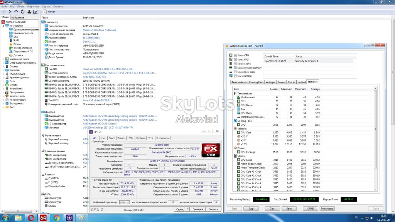Image resolution: width=395 pixels, height=222 pixels.
Task: Open the Справка menu
Action: tap(58, 7)
